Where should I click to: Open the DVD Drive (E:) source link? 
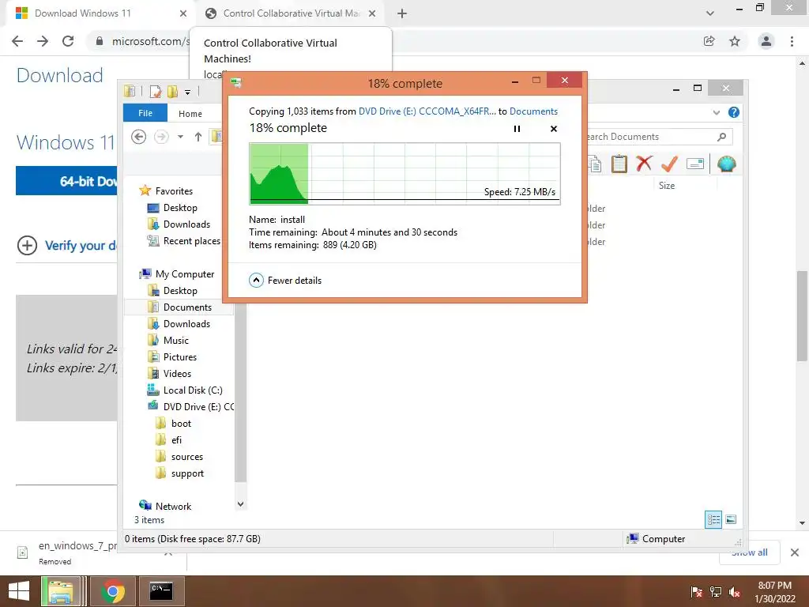[427, 111]
